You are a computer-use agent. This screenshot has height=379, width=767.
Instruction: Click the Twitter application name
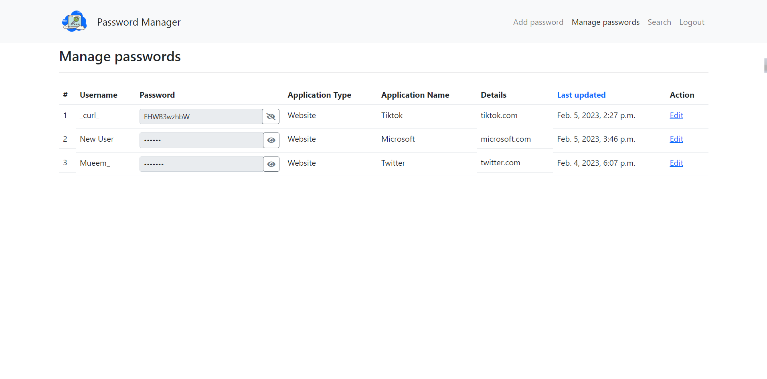[x=393, y=163]
